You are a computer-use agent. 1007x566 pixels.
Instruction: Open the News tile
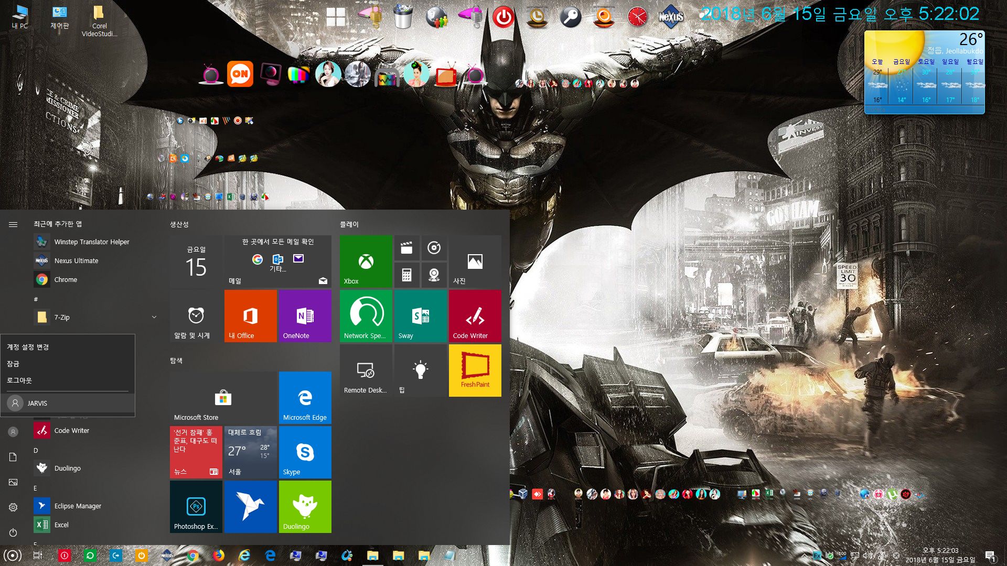pyautogui.click(x=196, y=452)
